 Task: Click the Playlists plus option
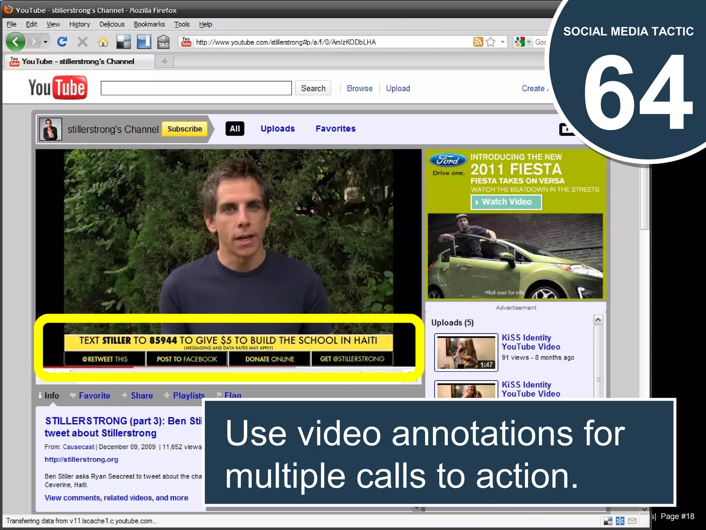point(184,395)
